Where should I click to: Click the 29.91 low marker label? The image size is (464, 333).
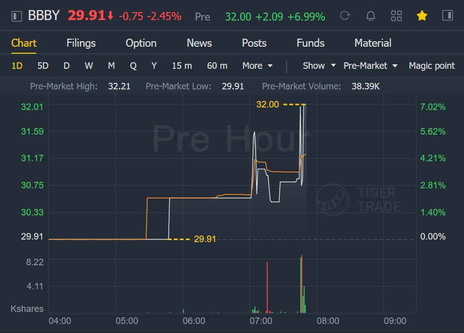point(205,239)
